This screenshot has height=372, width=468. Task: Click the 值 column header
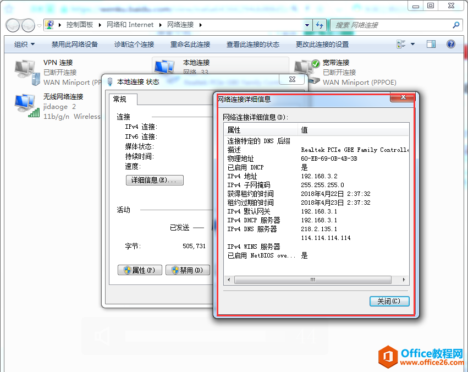pyautogui.click(x=353, y=130)
